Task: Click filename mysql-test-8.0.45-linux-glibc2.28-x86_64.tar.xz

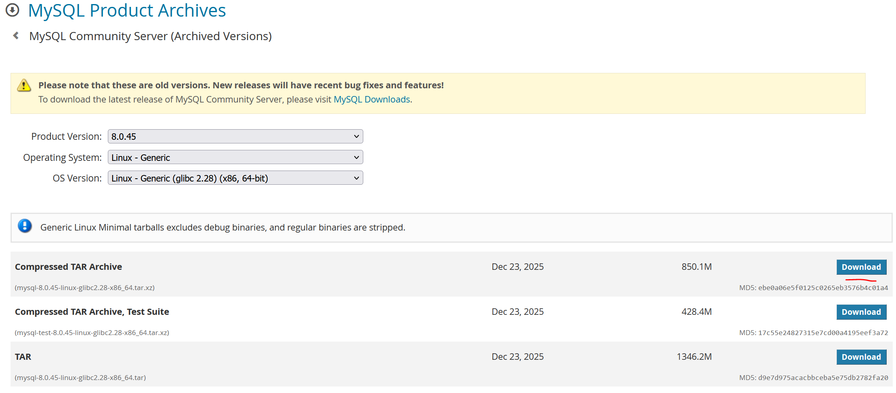Action: pos(92,333)
